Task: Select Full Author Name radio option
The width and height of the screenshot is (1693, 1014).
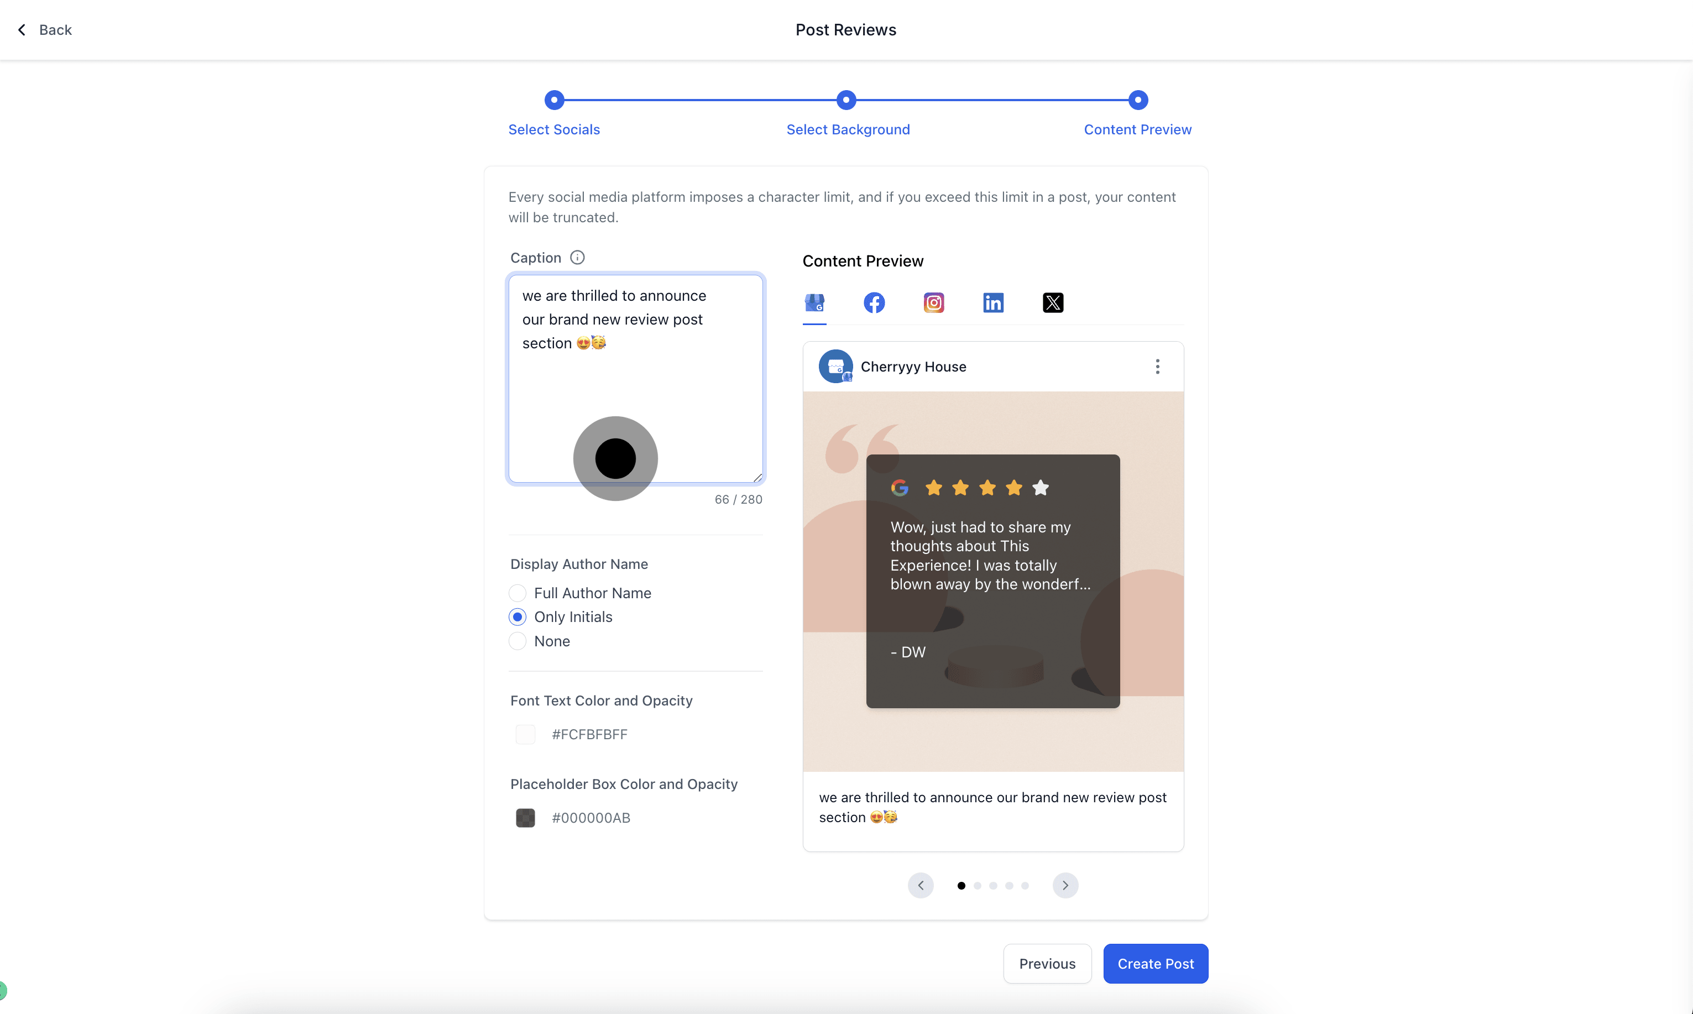Action: click(517, 593)
